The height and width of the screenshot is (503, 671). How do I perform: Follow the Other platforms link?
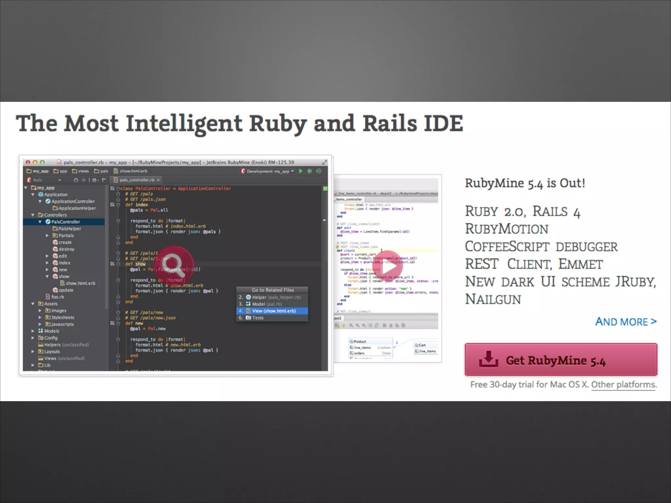623,384
